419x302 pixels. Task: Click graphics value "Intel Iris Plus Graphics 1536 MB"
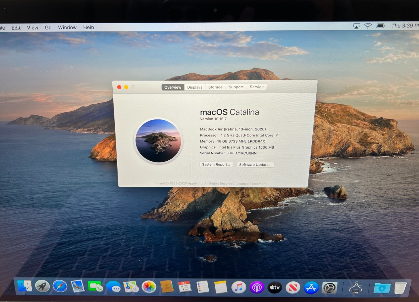(x=246, y=147)
